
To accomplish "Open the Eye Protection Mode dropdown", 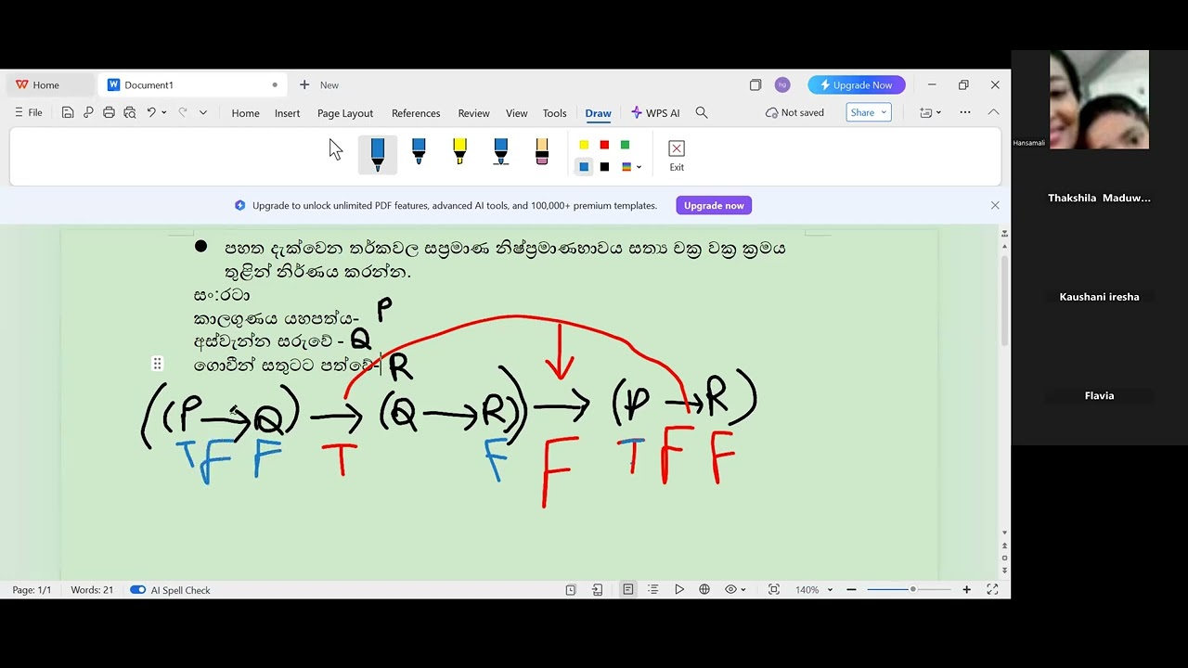I will (x=735, y=590).
